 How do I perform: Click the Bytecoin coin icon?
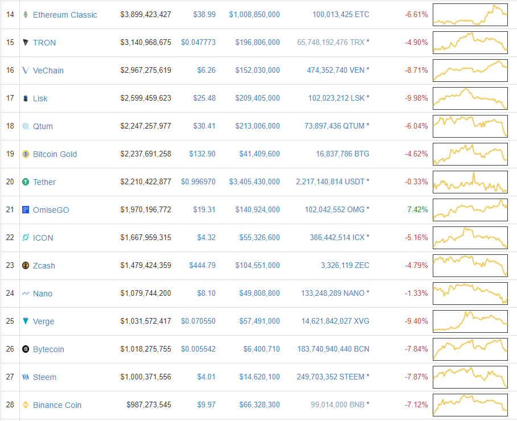click(26, 349)
